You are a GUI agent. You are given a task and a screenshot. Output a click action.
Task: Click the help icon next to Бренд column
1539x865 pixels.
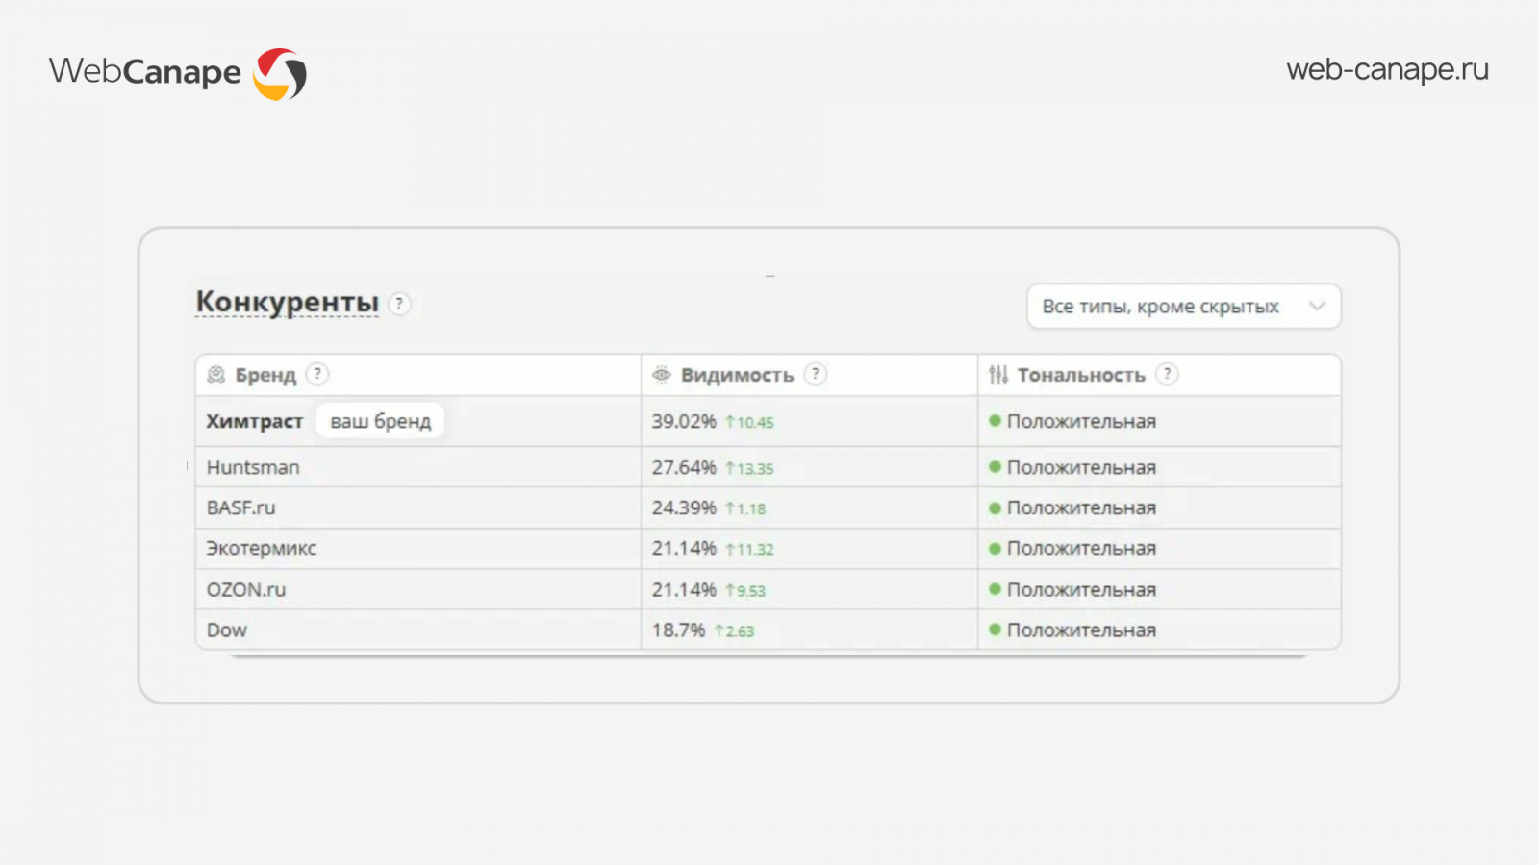point(317,374)
